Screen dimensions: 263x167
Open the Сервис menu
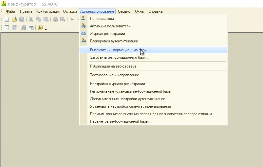pyautogui.click(x=124, y=11)
